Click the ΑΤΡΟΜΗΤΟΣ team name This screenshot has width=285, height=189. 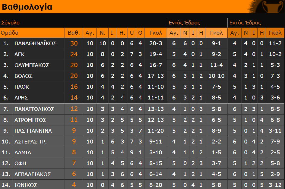click(x=30, y=120)
